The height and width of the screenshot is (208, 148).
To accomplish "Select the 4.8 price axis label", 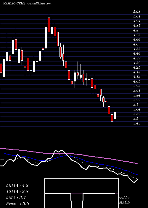I will coord(136,30).
